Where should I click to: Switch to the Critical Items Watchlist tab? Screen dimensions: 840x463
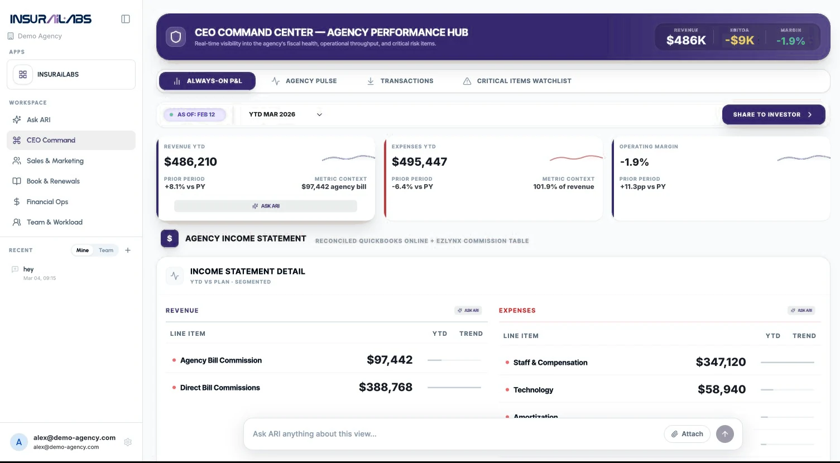click(x=517, y=81)
